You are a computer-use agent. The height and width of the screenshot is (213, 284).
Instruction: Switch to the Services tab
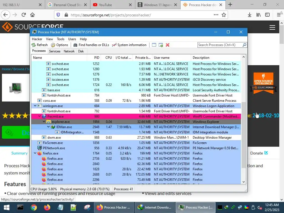pyautogui.click(x=55, y=51)
